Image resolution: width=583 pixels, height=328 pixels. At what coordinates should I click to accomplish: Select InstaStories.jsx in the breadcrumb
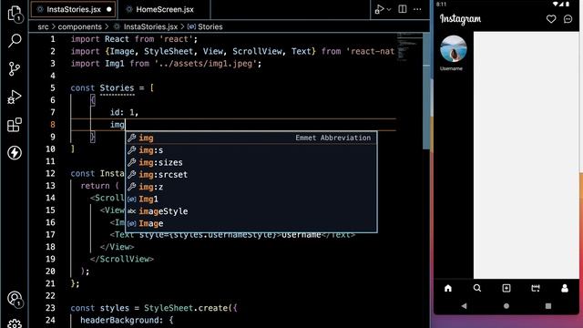point(150,26)
